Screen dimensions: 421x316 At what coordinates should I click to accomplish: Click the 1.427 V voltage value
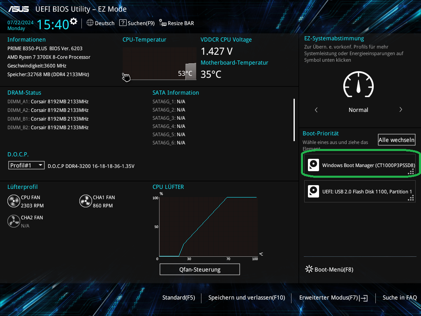(217, 51)
